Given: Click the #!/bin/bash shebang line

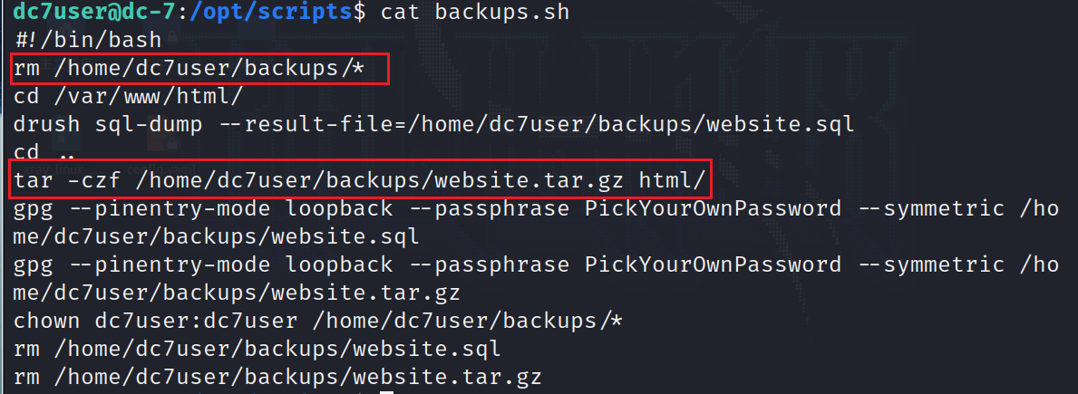Looking at the screenshot, I should (x=88, y=40).
